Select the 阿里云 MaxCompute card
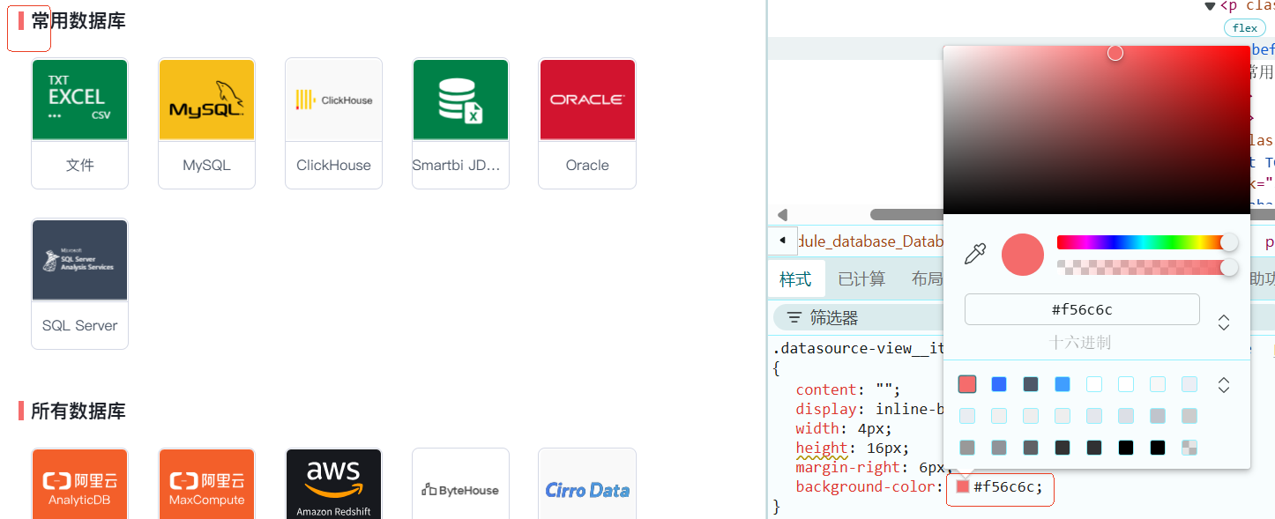The height and width of the screenshot is (519, 1275). tap(206, 483)
